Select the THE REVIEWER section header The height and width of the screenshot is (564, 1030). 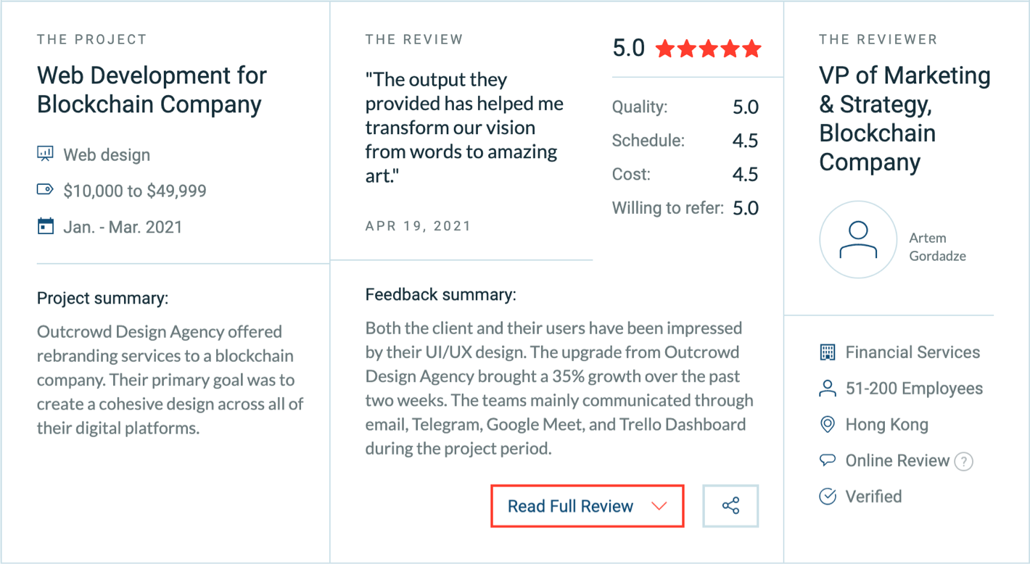point(878,39)
